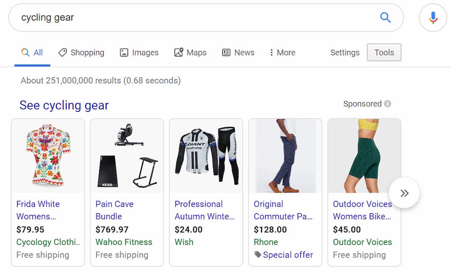The width and height of the screenshot is (451, 271).
Task: Open Outdoor Voices Womens Bike link
Action: pyautogui.click(x=363, y=210)
